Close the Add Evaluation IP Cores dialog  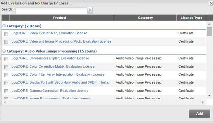click(211, 3)
